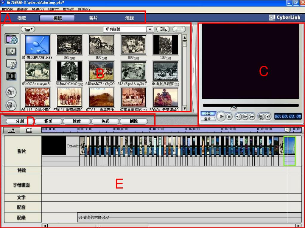Select the 099.jpg thumbnail
The image size is (305, 228).
[134, 45]
